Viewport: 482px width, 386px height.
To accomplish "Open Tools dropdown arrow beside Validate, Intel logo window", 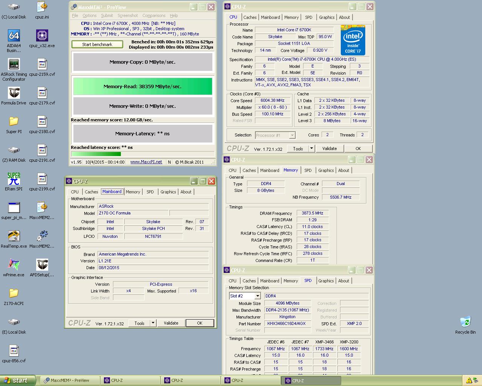I will point(311,149).
